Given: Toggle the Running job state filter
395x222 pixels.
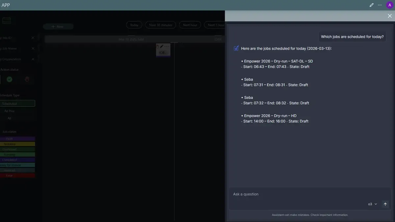Looking at the screenshot, I should [x=17, y=155].
